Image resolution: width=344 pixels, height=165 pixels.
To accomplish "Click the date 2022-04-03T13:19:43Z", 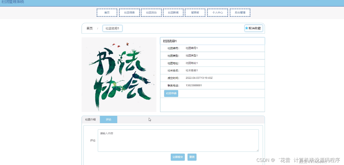I will [x=199, y=78].
